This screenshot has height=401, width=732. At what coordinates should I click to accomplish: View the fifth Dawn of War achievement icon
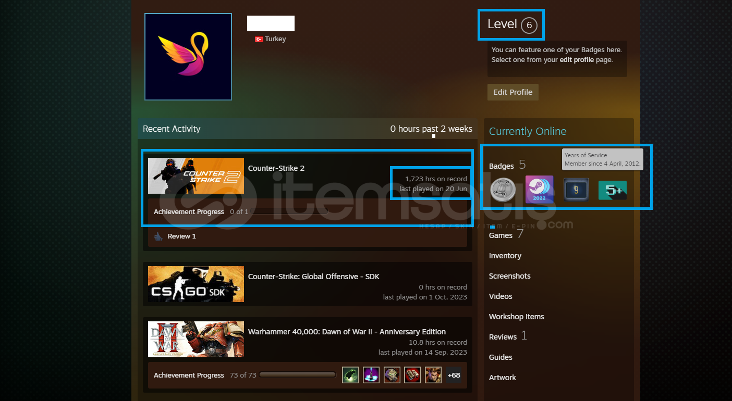coord(433,375)
